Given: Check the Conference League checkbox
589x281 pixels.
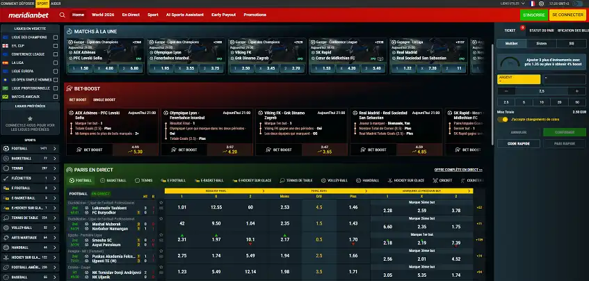Looking at the screenshot, I should pos(56,54).
